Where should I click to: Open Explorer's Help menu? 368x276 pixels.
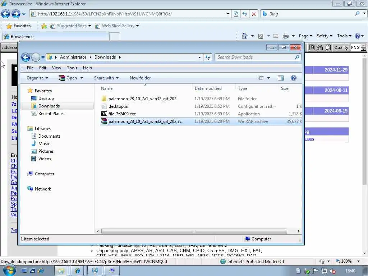click(x=87, y=68)
